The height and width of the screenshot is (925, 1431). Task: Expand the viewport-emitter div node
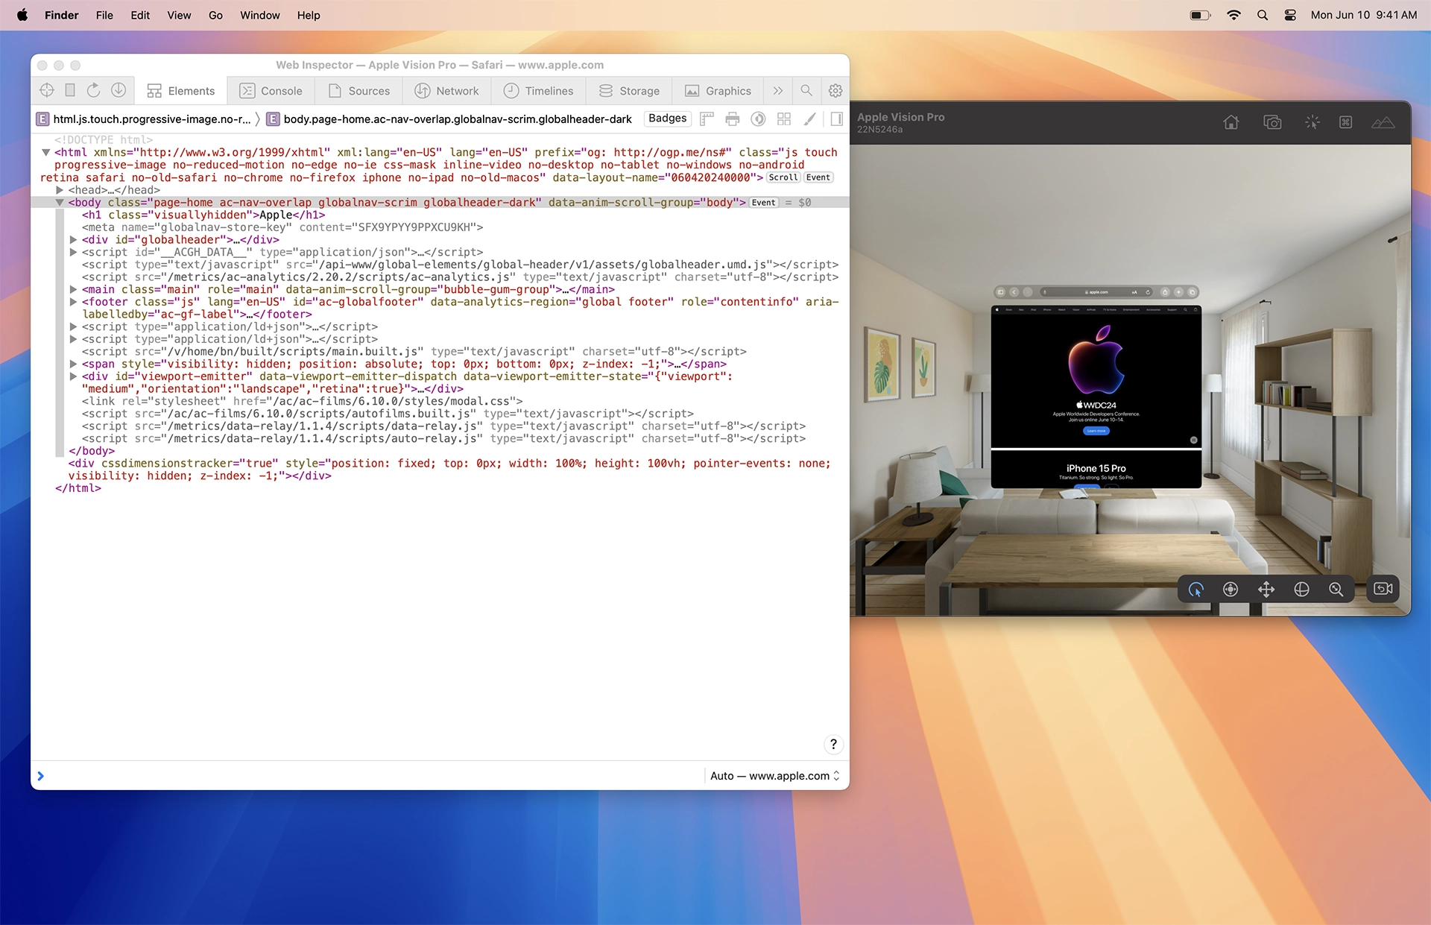pyautogui.click(x=73, y=376)
